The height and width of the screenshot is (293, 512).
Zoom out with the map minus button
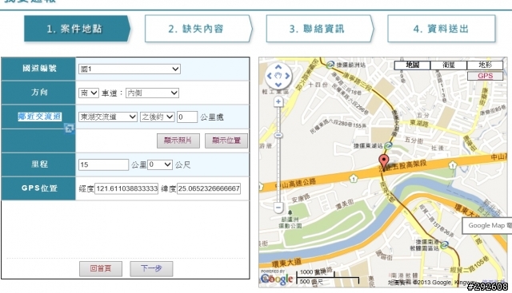pyautogui.click(x=278, y=208)
